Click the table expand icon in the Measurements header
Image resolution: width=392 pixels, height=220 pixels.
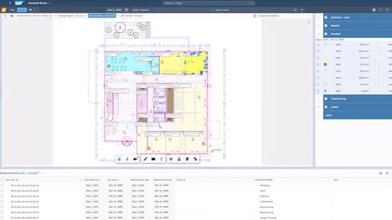click(381, 173)
